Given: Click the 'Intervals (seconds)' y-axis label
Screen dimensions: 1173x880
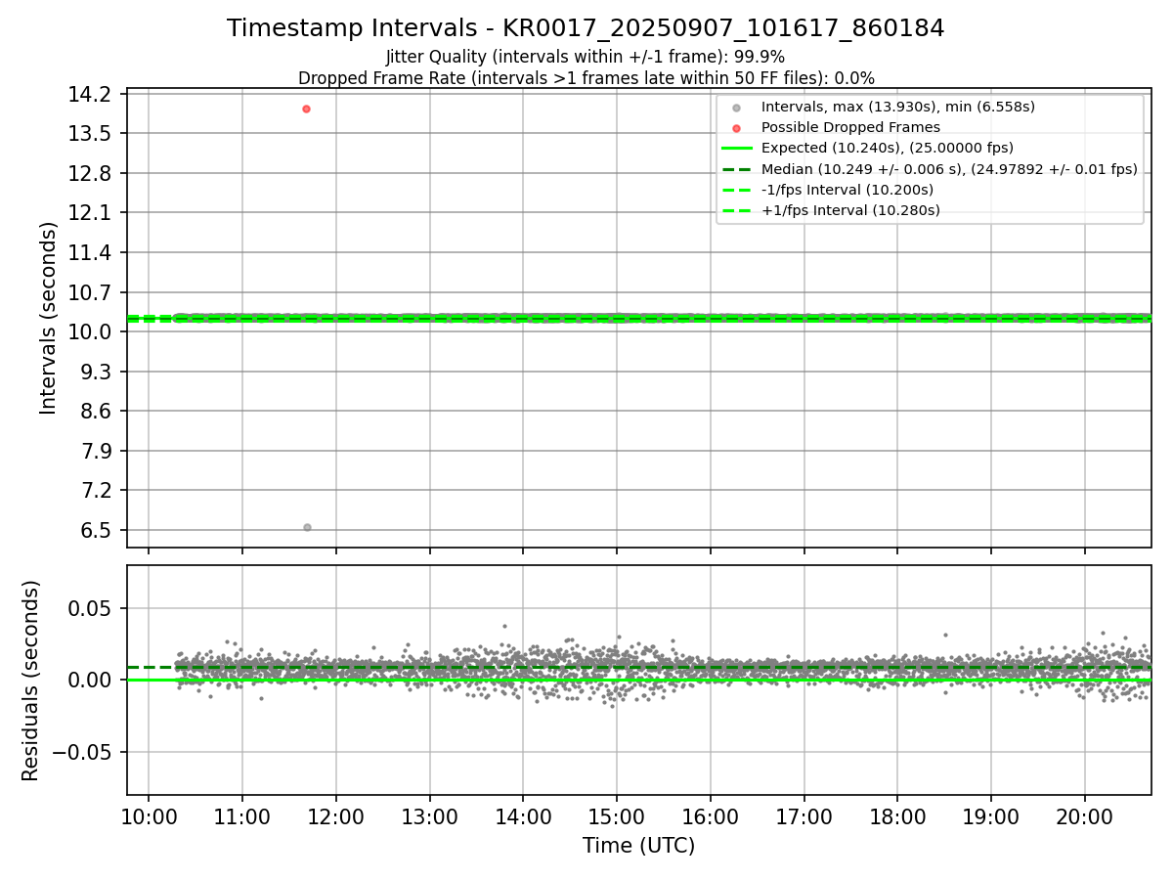Looking at the screenshot, I should [x=49, y=318].
